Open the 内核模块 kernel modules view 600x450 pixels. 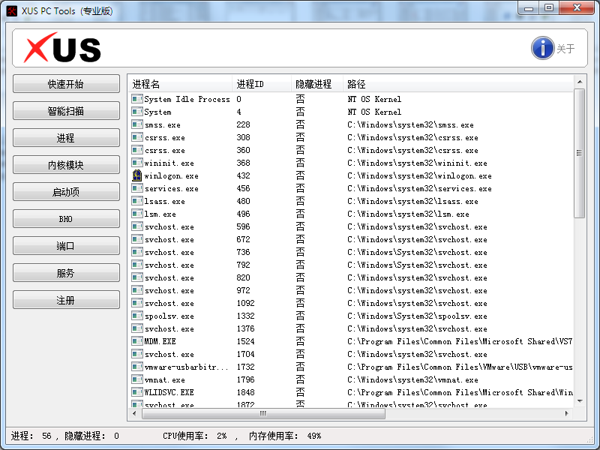click(x=66, y=165)
